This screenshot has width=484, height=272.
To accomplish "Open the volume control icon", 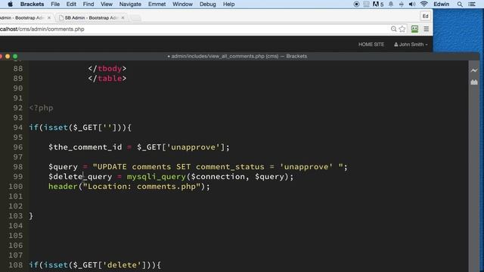I will click(411, 4).
